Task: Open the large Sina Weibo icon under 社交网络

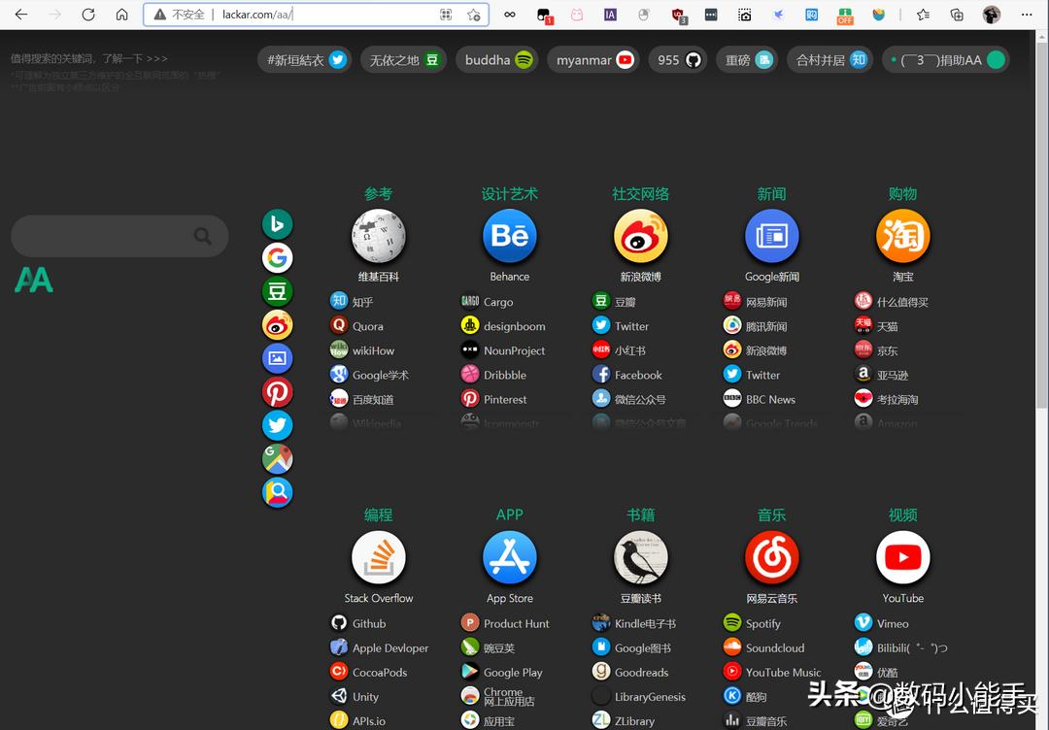Action: [641, 235]
